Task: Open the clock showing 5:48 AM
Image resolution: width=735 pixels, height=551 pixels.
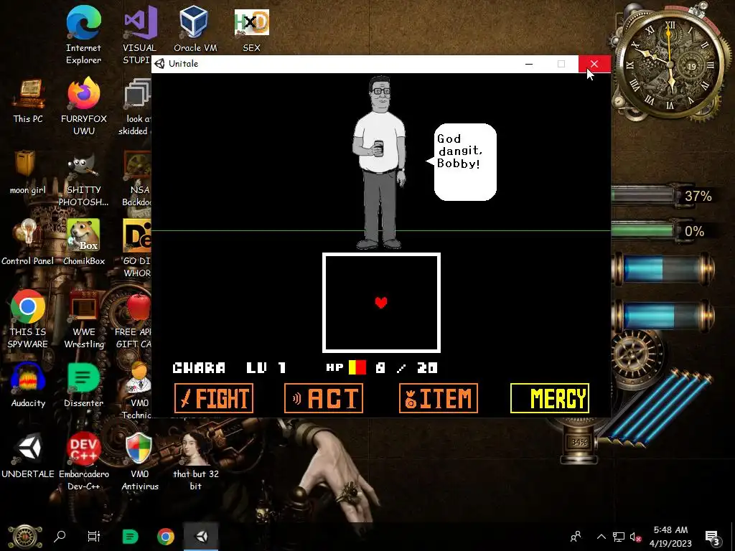Action: pos(670,537)
